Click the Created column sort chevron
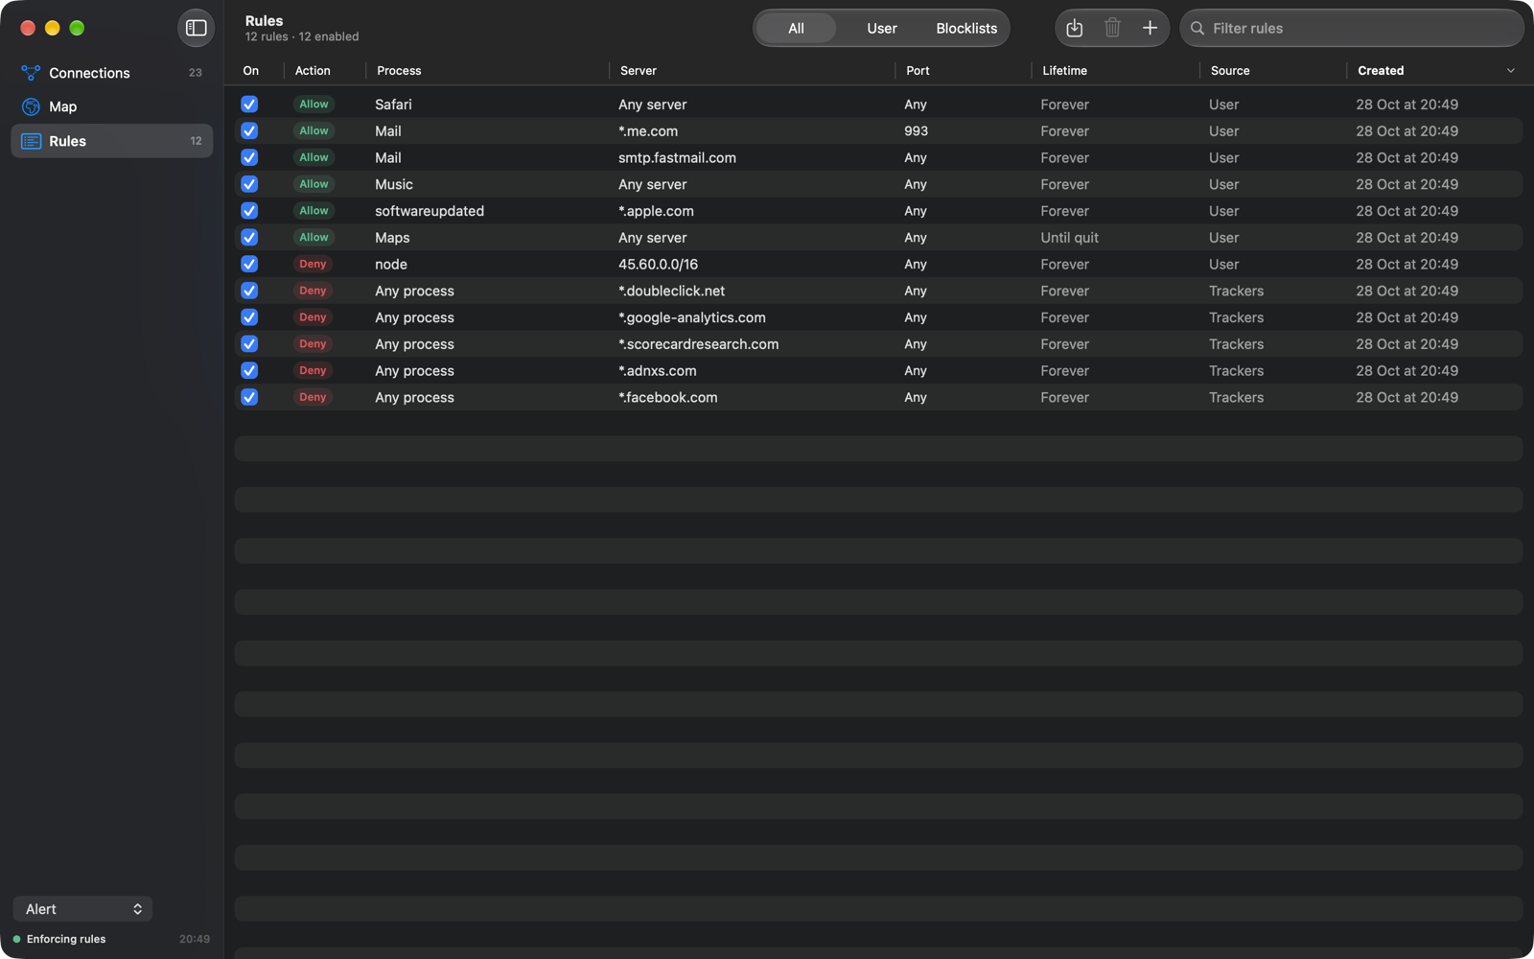This screenshot has height=959, width=1534. coord(1510,71)
